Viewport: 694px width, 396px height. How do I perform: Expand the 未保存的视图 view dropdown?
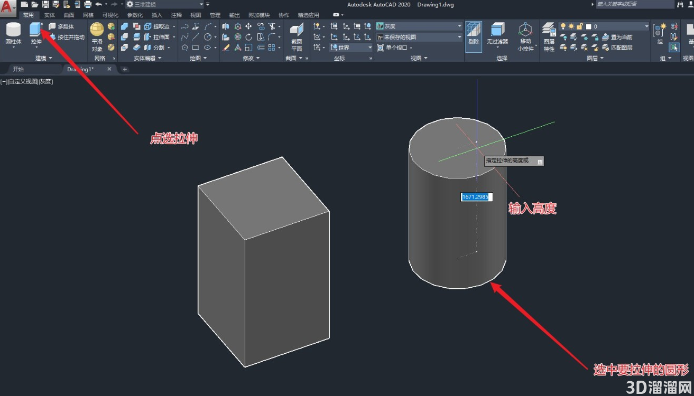pos(419,37)
